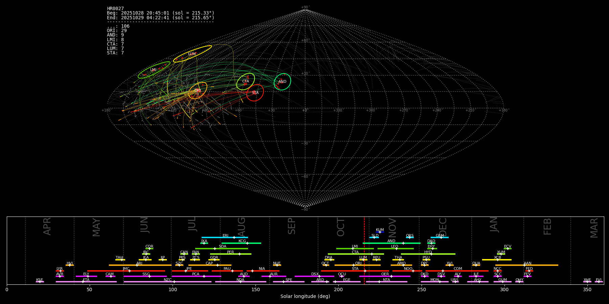
Task: Click the SLD shower label in timeline
Action: 375,236
